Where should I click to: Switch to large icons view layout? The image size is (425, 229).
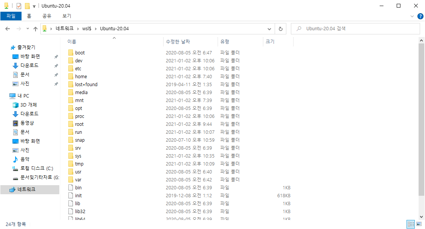pyautogui.click(x=419, y=224)
